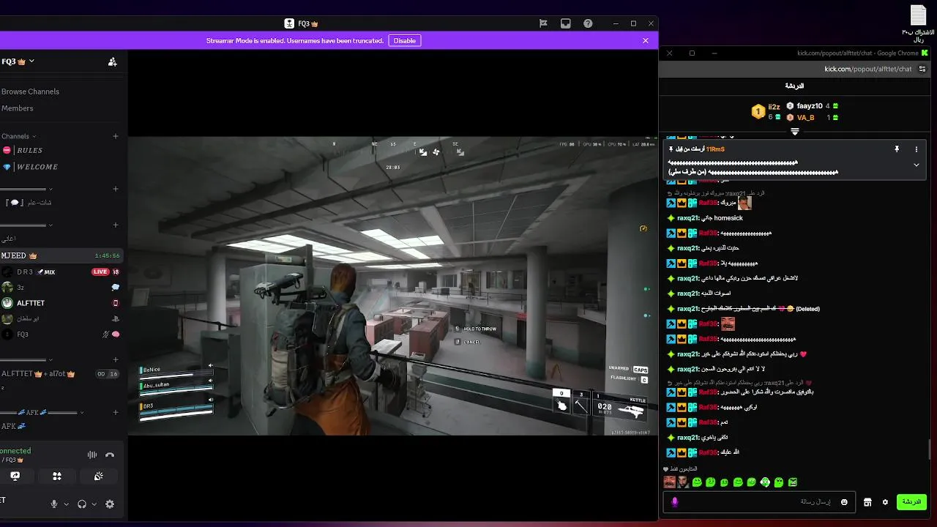This screenshot has height=527, width=937.
Task: Click the Kick extension icon in Chrome title bar
Action: (x=925, y=53)
